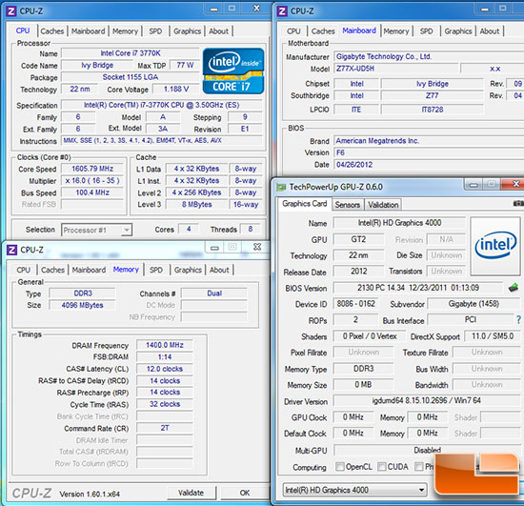Click the Bus Interface question mark in GPU-Z

pos(518,320)
